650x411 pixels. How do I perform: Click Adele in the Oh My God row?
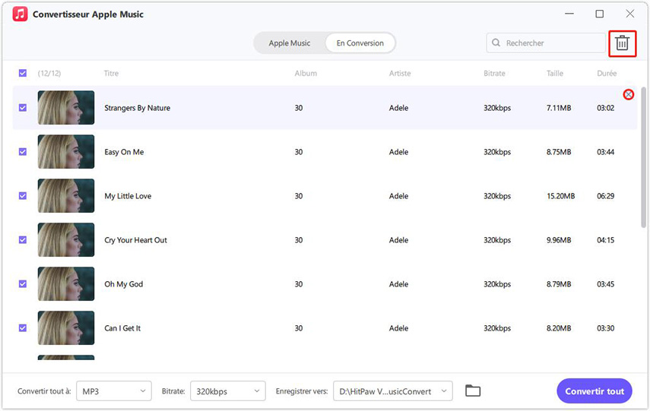[x=399, y=284]
